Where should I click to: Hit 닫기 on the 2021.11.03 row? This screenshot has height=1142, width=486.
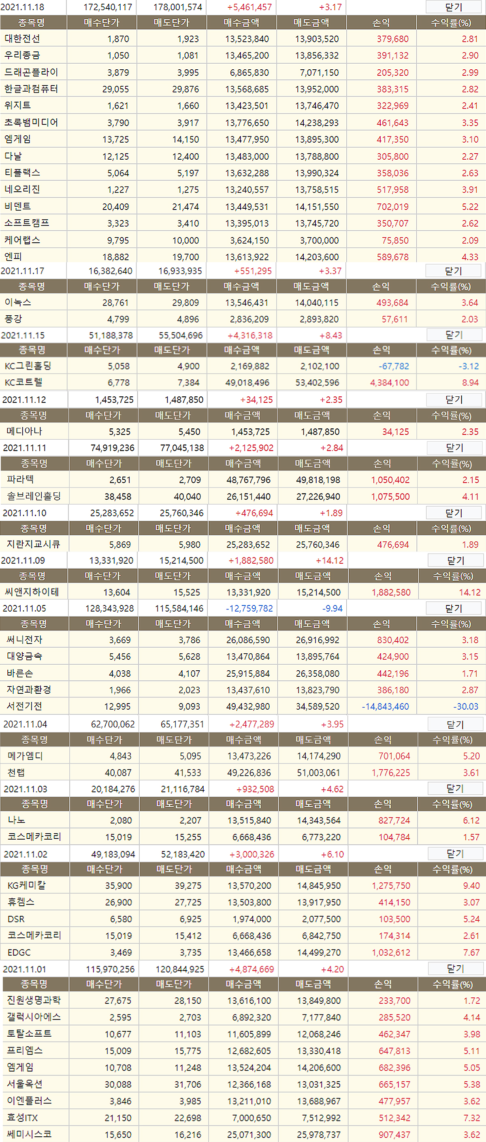pyautogui.click(x=455, y=788)
